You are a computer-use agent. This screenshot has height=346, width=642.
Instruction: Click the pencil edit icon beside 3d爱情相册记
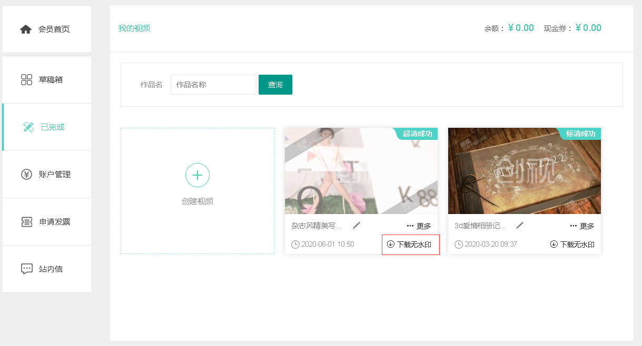pyautogui.click(x=520, y=226)
